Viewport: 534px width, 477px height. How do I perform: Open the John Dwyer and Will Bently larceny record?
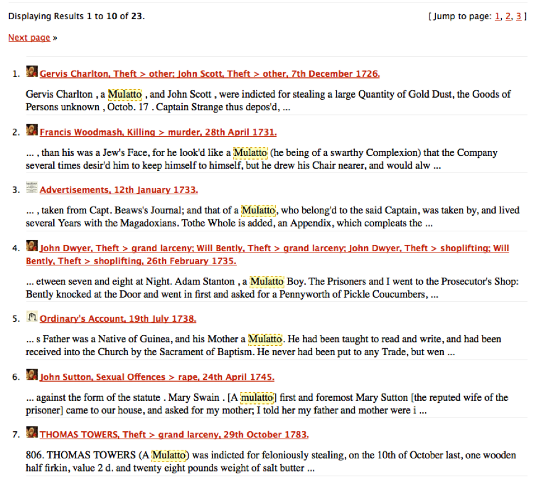272,249
